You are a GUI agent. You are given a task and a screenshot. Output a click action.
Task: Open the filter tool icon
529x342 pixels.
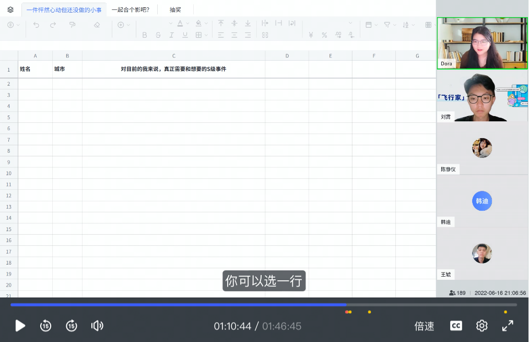[x=387, y=25]
